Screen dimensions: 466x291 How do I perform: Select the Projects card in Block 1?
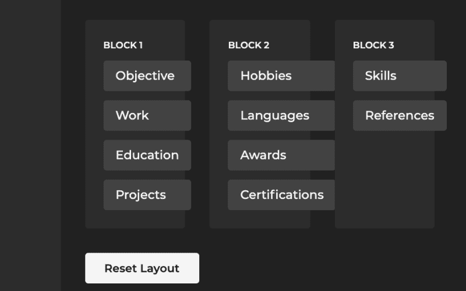[x=147, y=194]
